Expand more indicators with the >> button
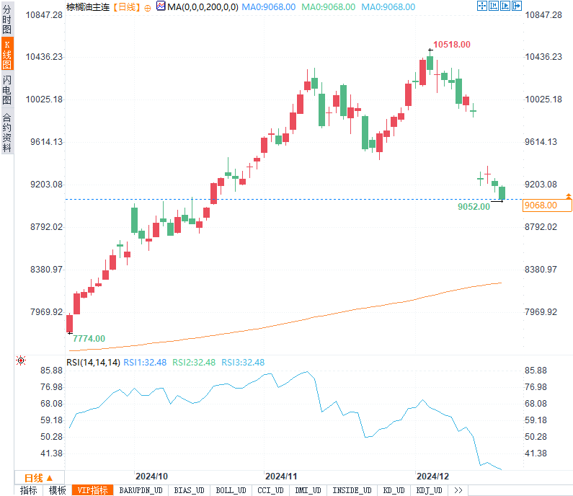Viewport: 573px width, 496px height. [458, 490]
